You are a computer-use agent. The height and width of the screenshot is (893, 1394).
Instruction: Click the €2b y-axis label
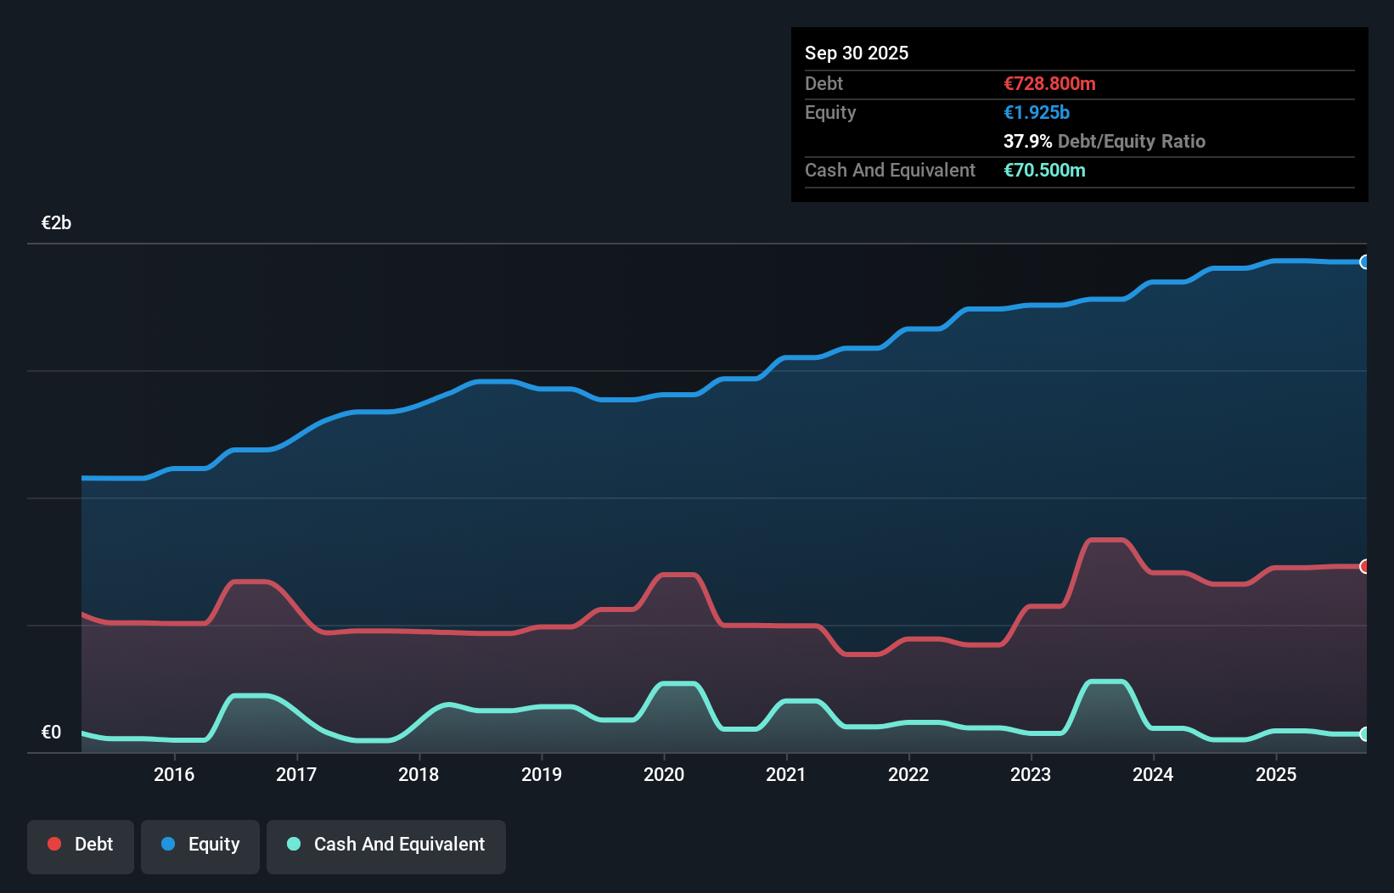tap(56, 223)
